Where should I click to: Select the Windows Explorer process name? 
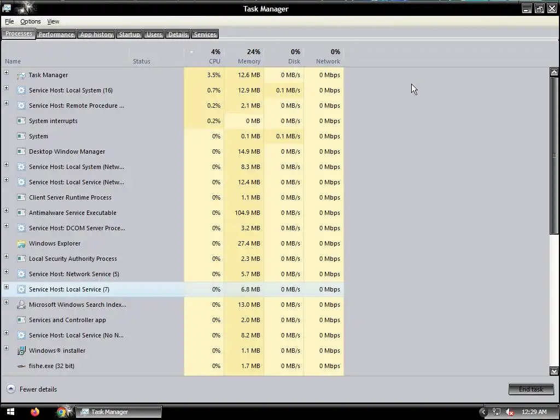pos(55,243)
